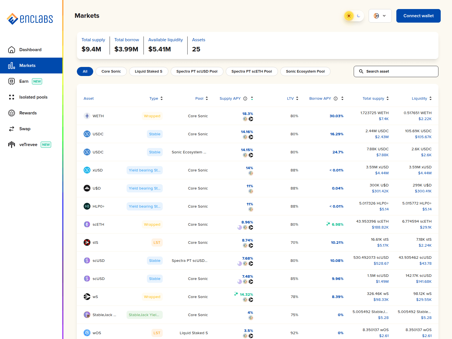
Task: Open the Swap arrows icon
Action: click(12, 129)
